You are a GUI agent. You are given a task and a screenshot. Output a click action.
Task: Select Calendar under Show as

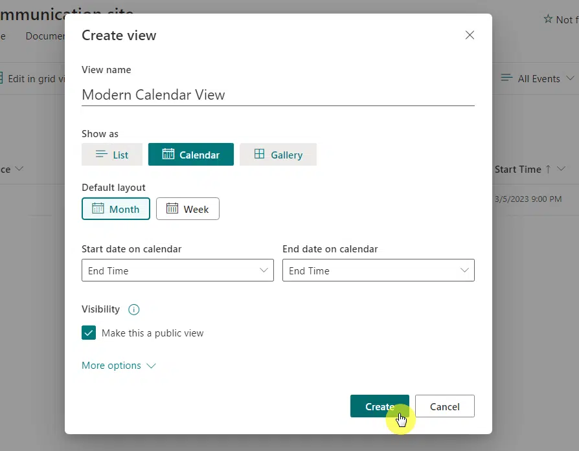coord(191,155)
